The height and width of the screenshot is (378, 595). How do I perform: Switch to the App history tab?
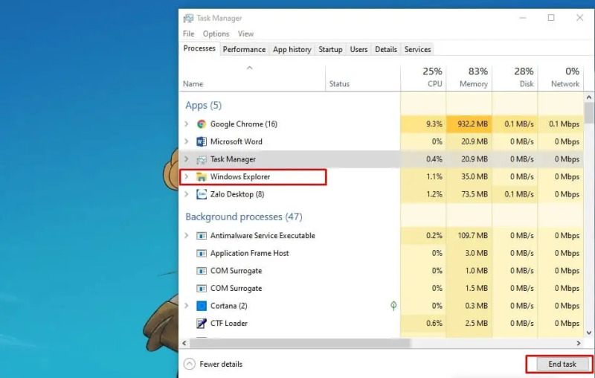point(292,49)
